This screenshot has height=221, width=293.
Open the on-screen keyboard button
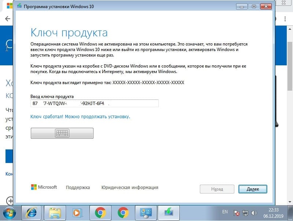click(62, 133)
